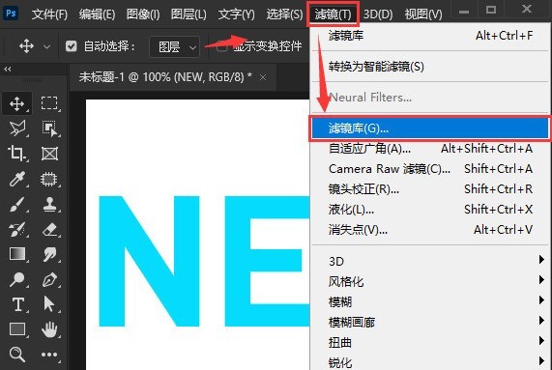This screenshot has width=552, height=370.
Task: Select the Brush tool
Action: [17, 204]
